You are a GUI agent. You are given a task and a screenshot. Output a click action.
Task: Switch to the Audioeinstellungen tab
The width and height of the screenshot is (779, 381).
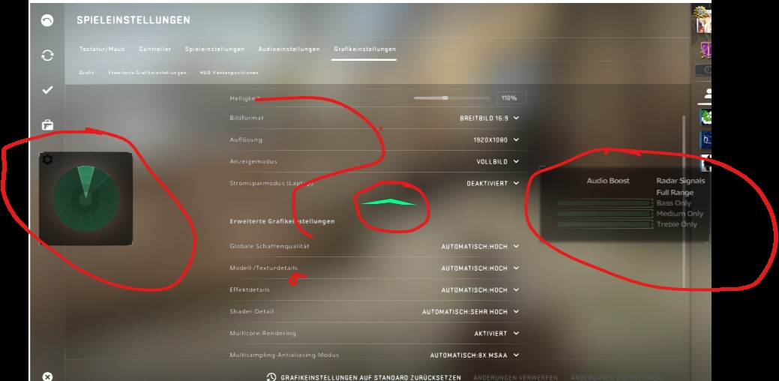pos(289,49)
